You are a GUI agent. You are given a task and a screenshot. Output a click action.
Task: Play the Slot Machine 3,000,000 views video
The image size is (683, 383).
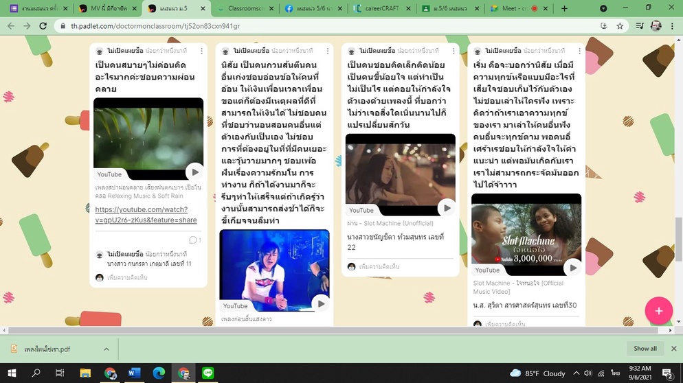click(x=573, y=268)
